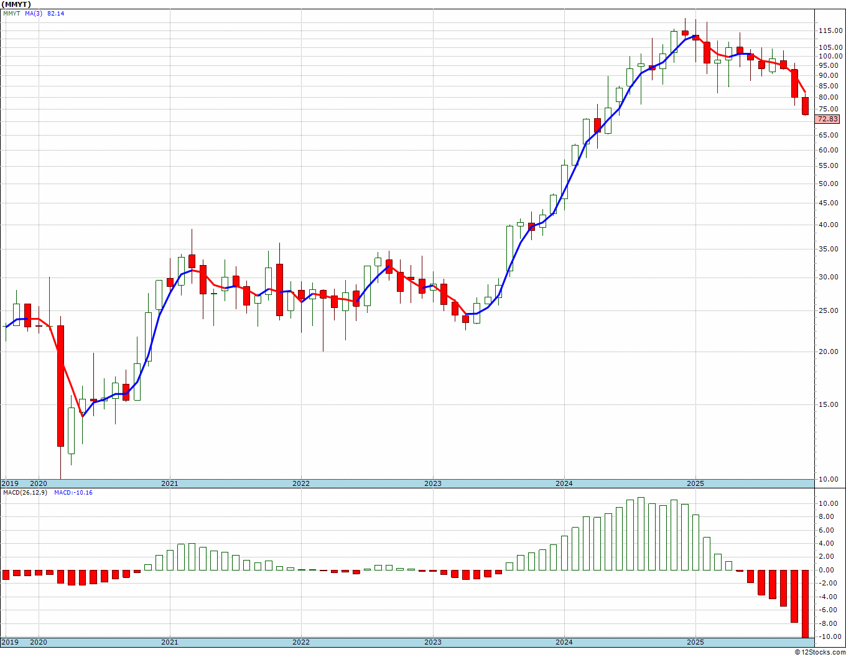
Task: Click the tall red crash candlestick of early 2020
Action: coord(60,386)
